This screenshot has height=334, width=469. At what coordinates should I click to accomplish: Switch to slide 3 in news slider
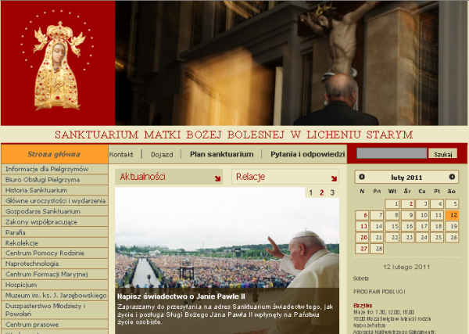pyautogui.click(x=332, y=192)
